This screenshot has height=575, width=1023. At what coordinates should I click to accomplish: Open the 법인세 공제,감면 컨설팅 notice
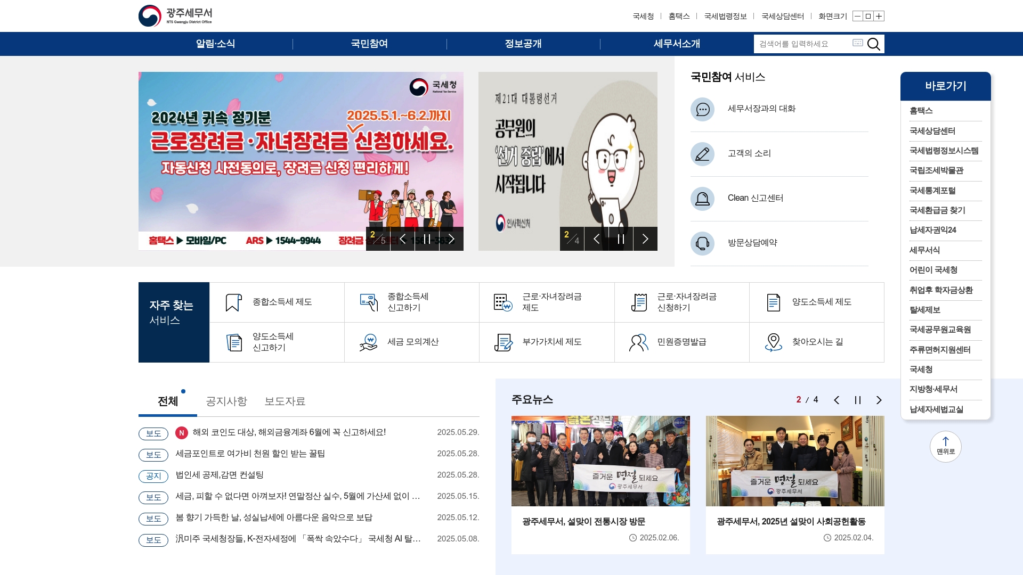click(x=220, y=475)
